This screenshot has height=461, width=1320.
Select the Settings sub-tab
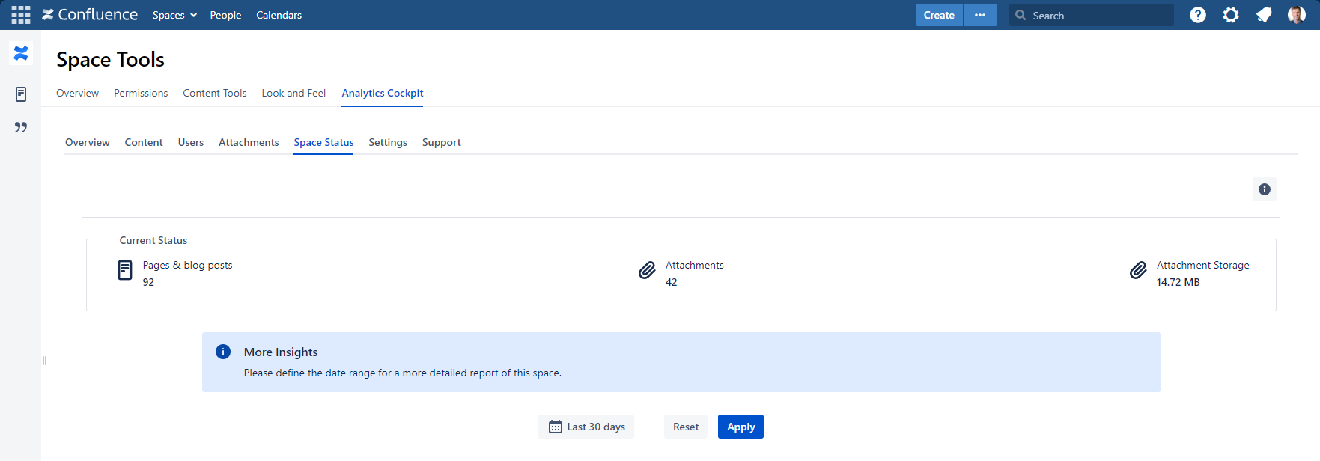tap(388, 142)
